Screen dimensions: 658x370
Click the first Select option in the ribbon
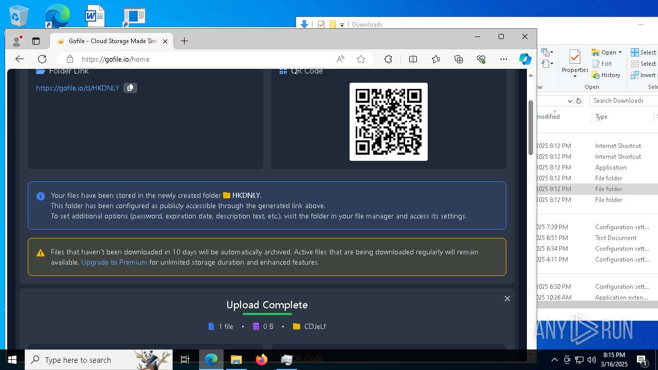[644, 52]
